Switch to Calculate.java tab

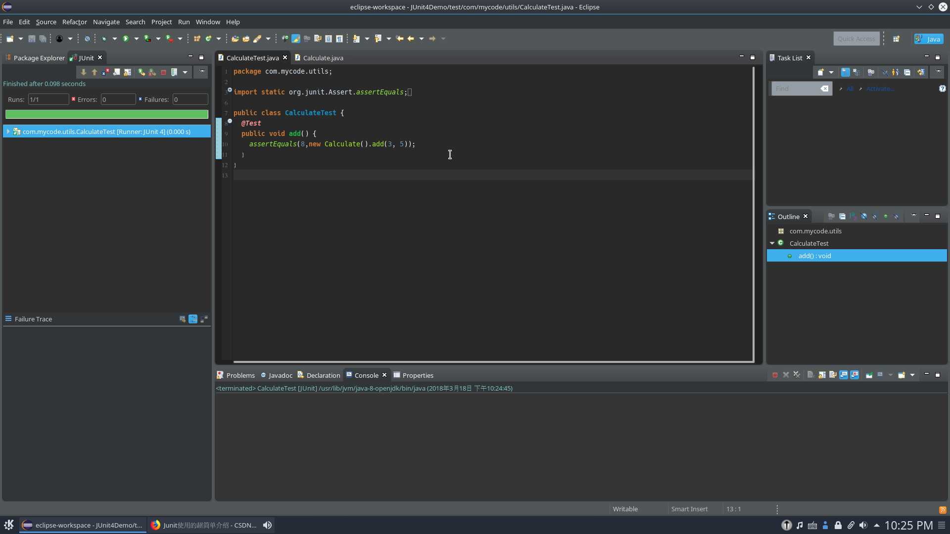point(323,57)
